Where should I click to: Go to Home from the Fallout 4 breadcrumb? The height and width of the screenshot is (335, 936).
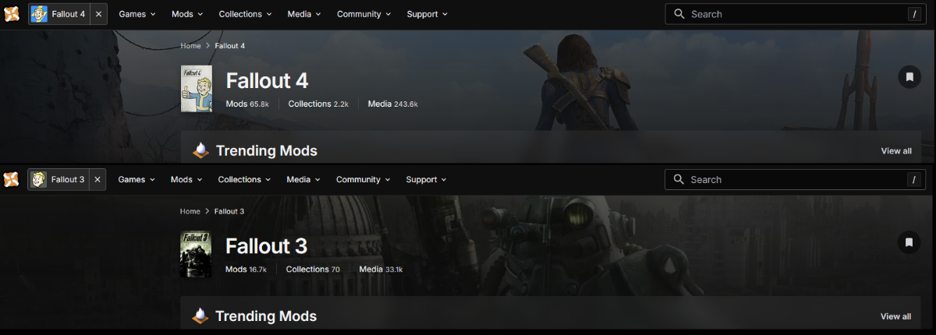(x=190, y=46)
